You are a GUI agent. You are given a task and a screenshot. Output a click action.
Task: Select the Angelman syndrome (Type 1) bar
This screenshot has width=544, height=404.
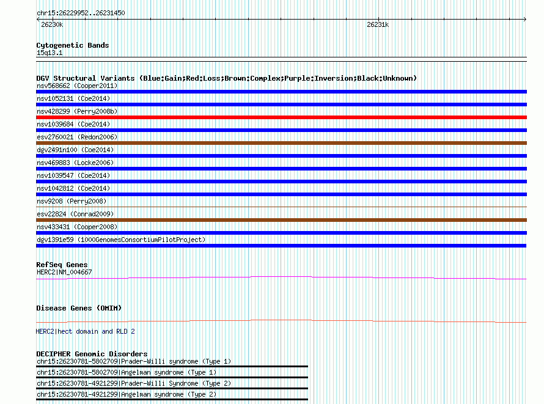[172, 377]
